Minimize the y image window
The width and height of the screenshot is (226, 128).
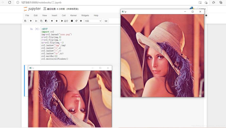(x=185, y=12)
